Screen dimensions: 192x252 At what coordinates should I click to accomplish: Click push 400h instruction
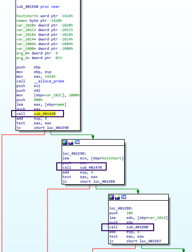coord(30,100)
